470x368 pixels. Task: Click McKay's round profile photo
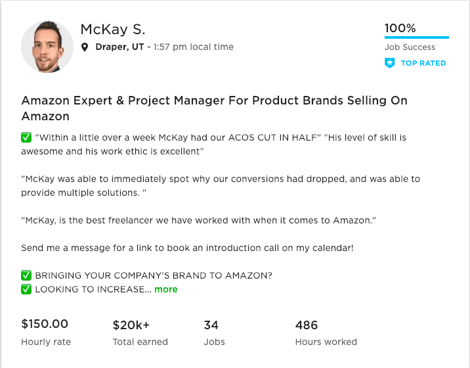click(47, 47)
